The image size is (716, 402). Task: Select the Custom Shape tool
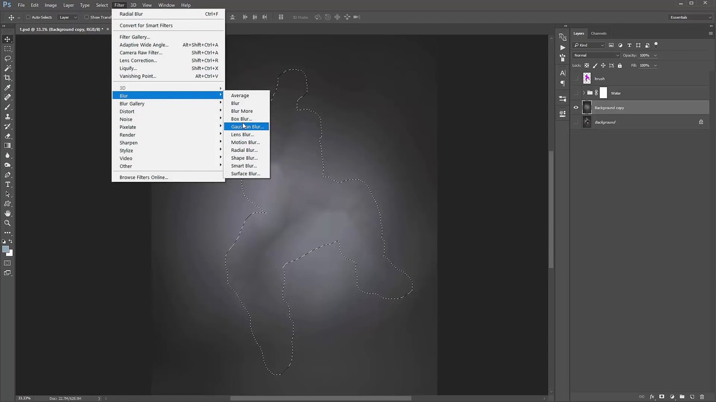pos(8,204)
